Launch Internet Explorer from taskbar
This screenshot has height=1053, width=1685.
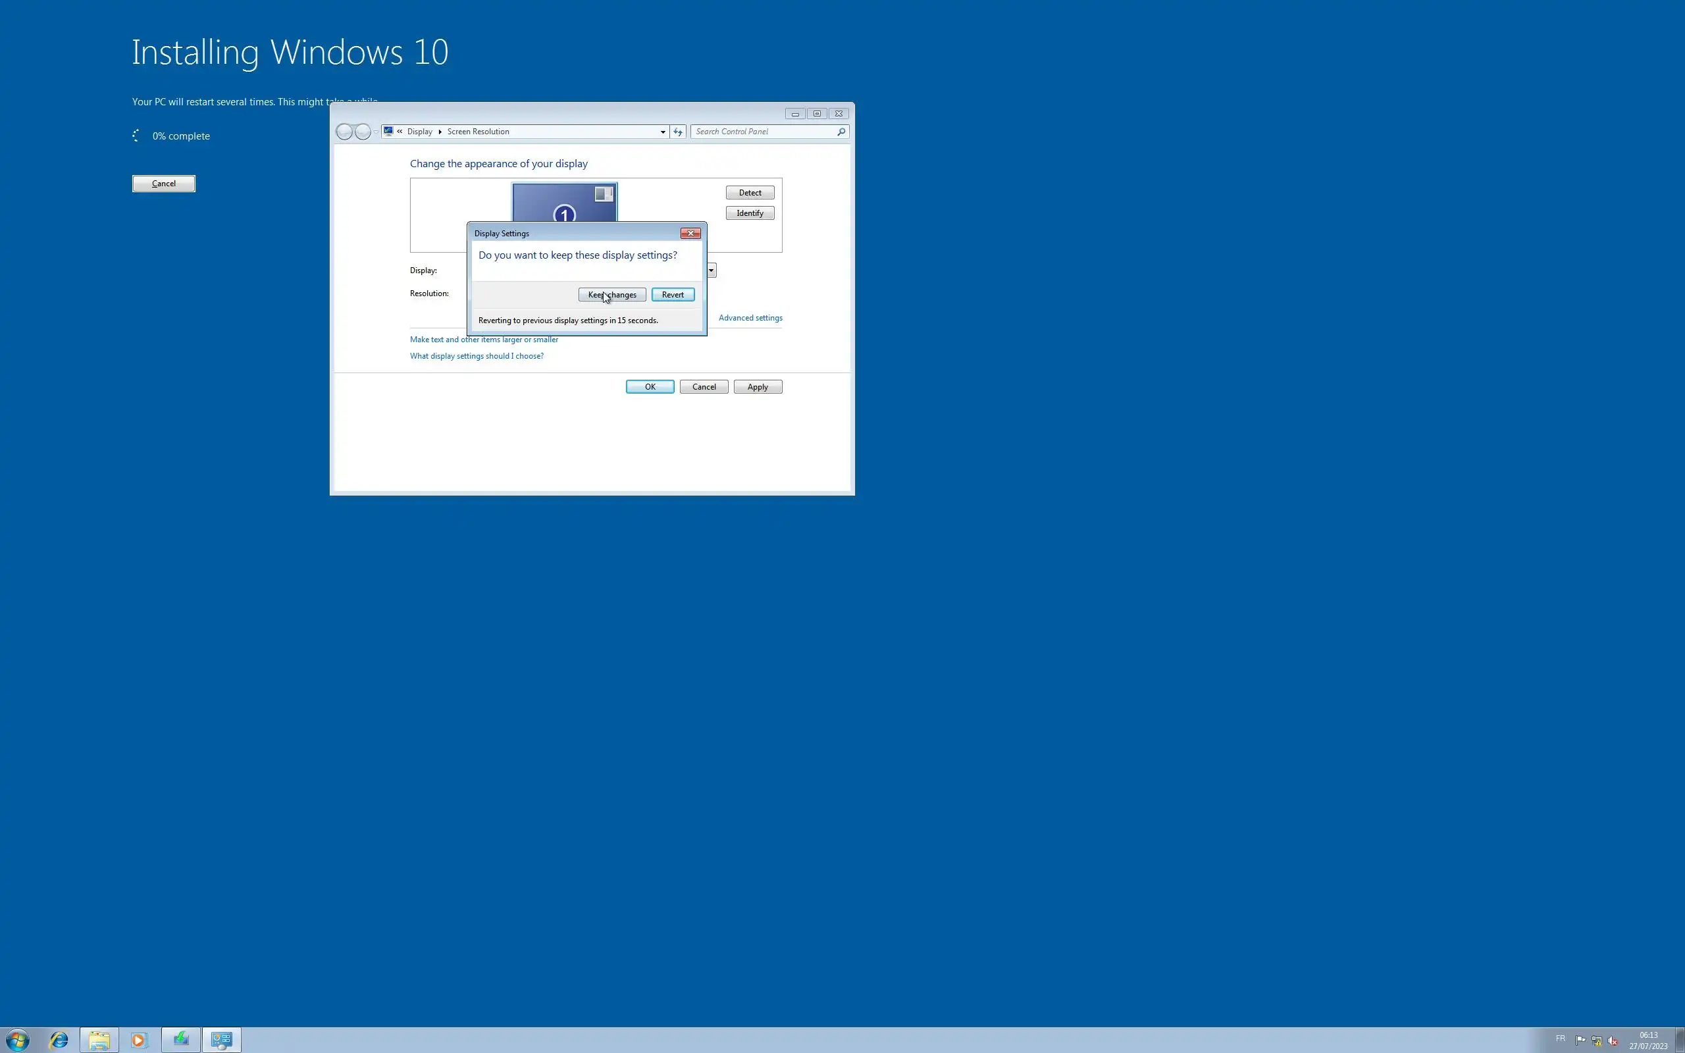pos(59,1040)
